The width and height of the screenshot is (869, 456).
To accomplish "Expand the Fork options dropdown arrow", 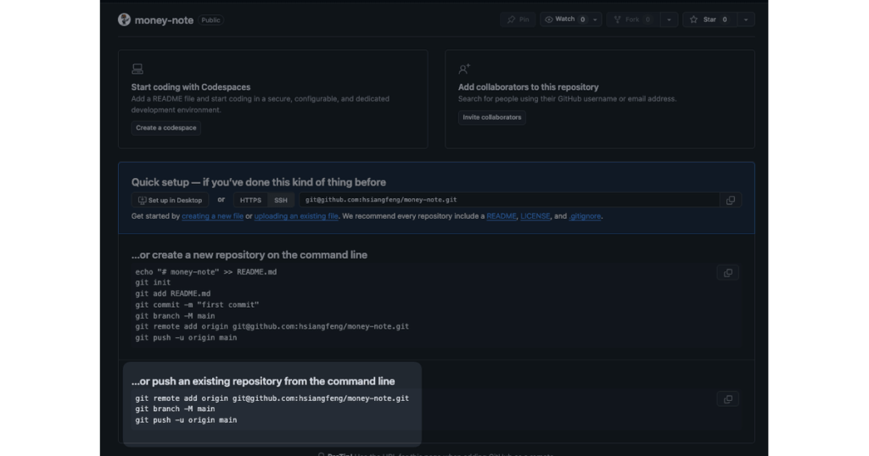I will (669, 19).
